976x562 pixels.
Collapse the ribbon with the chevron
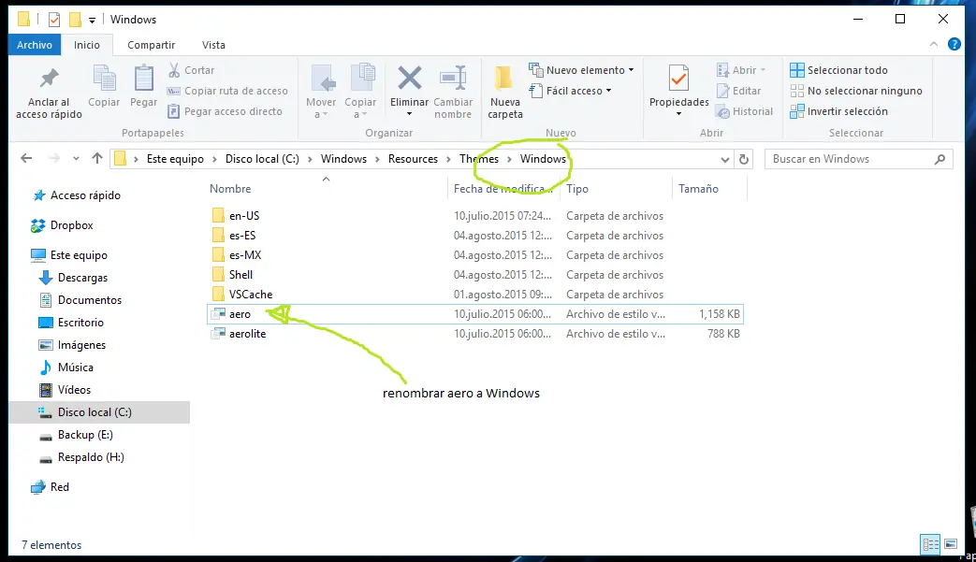click(x=934, y=44)
